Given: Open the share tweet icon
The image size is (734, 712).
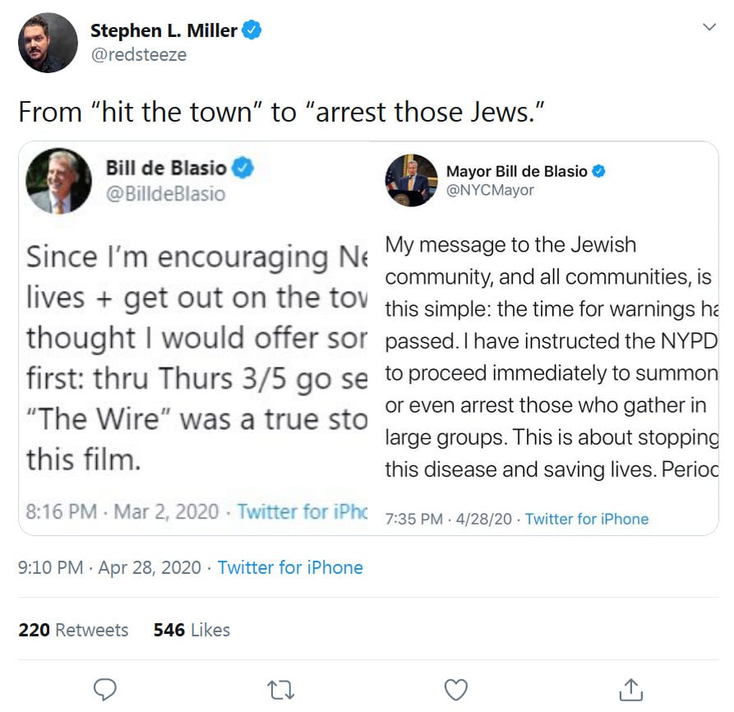Looking at the screenshot, I should tap(630, 688).
